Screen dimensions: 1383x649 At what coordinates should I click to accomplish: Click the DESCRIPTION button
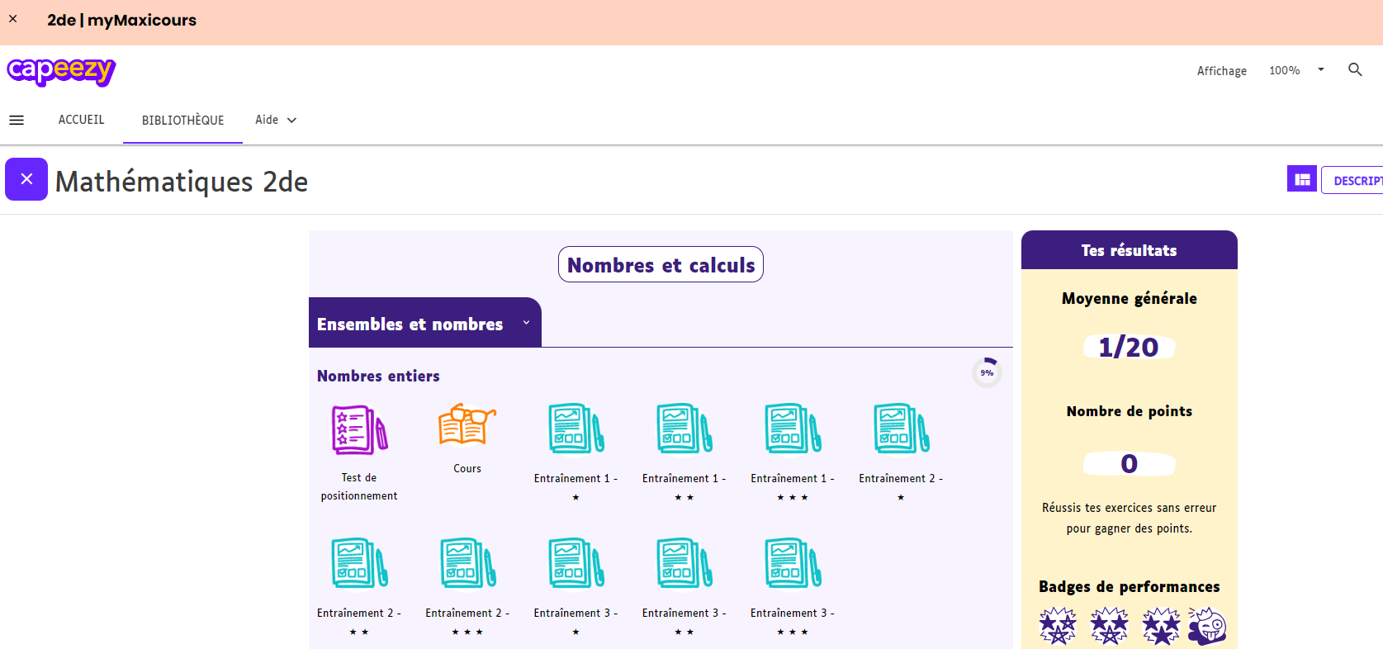[1356, 181]
